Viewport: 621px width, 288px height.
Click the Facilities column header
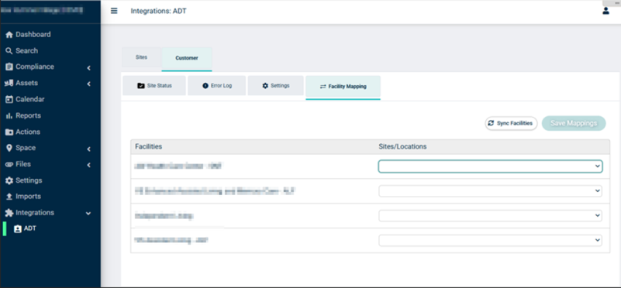[149, 147]
